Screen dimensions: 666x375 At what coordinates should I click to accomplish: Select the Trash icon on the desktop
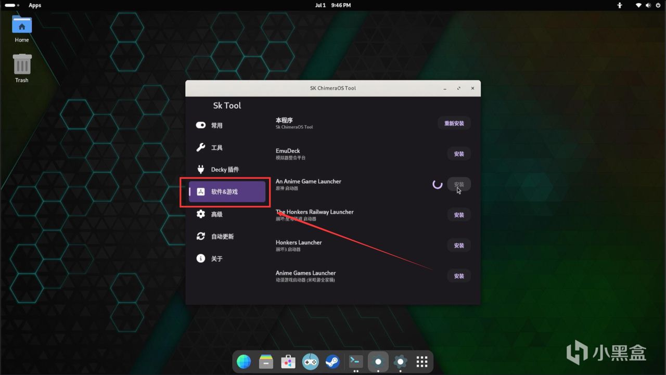pyautogui.click(x=22, y=68)
